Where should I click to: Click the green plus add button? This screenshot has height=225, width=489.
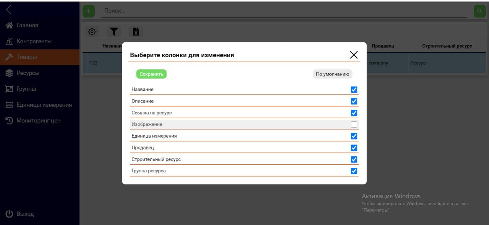click(x=89, y=11)
